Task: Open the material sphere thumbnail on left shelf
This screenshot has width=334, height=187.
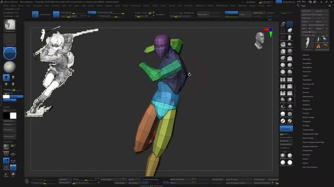Action: click(x=10, y=67)
